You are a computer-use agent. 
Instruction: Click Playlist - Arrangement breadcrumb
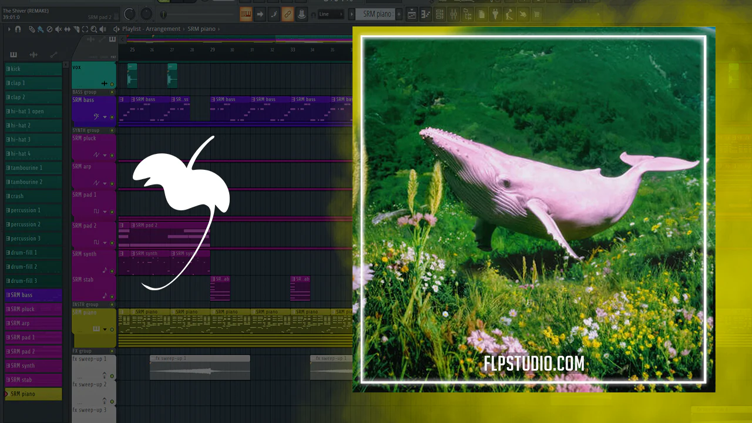[151, 29]
